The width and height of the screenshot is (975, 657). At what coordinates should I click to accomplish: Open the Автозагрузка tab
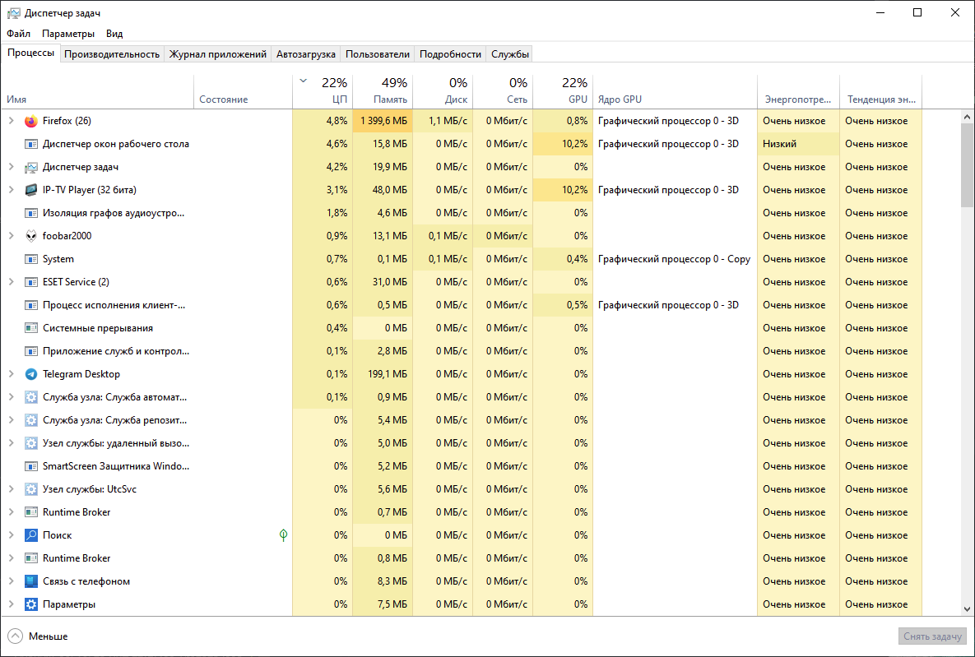pyautogui.click(x=306, y=54)
